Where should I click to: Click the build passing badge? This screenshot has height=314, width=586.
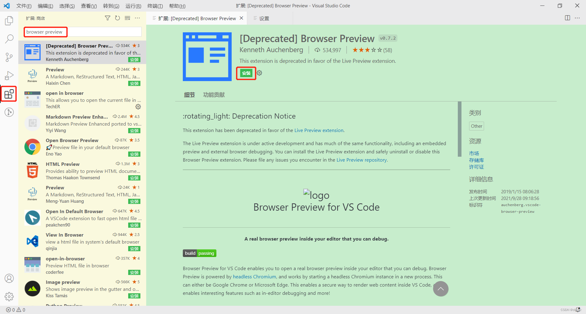coord(200,253)
